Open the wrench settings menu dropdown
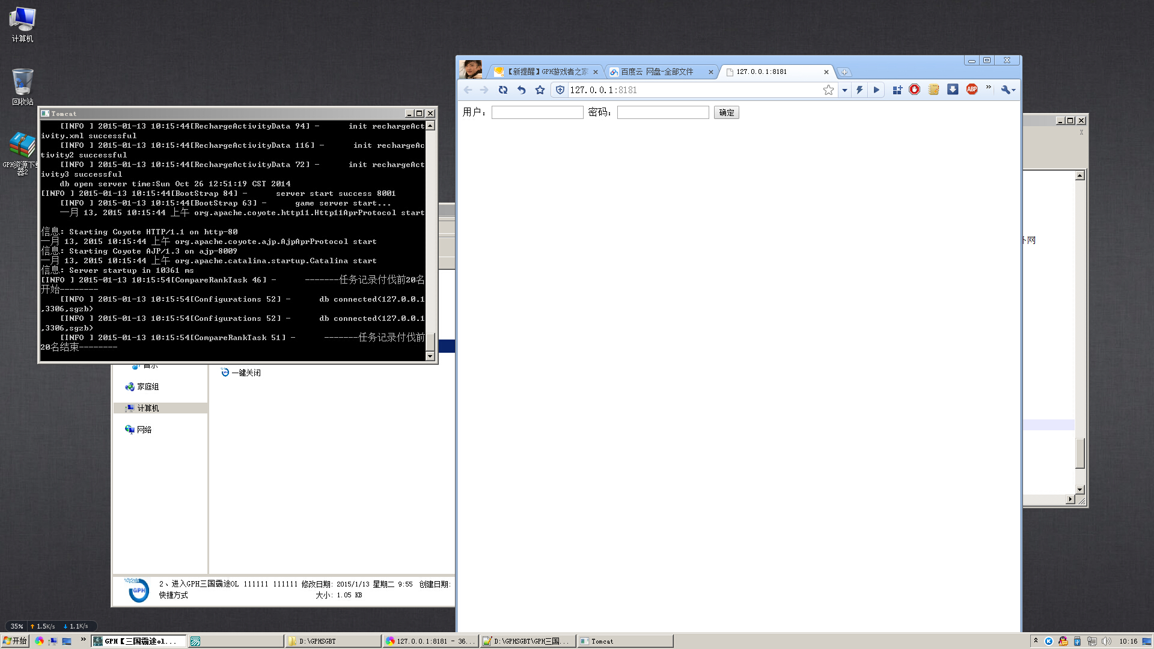Image resolution: width=1154 pixels, height=649 pixels. pos(1008,90)
